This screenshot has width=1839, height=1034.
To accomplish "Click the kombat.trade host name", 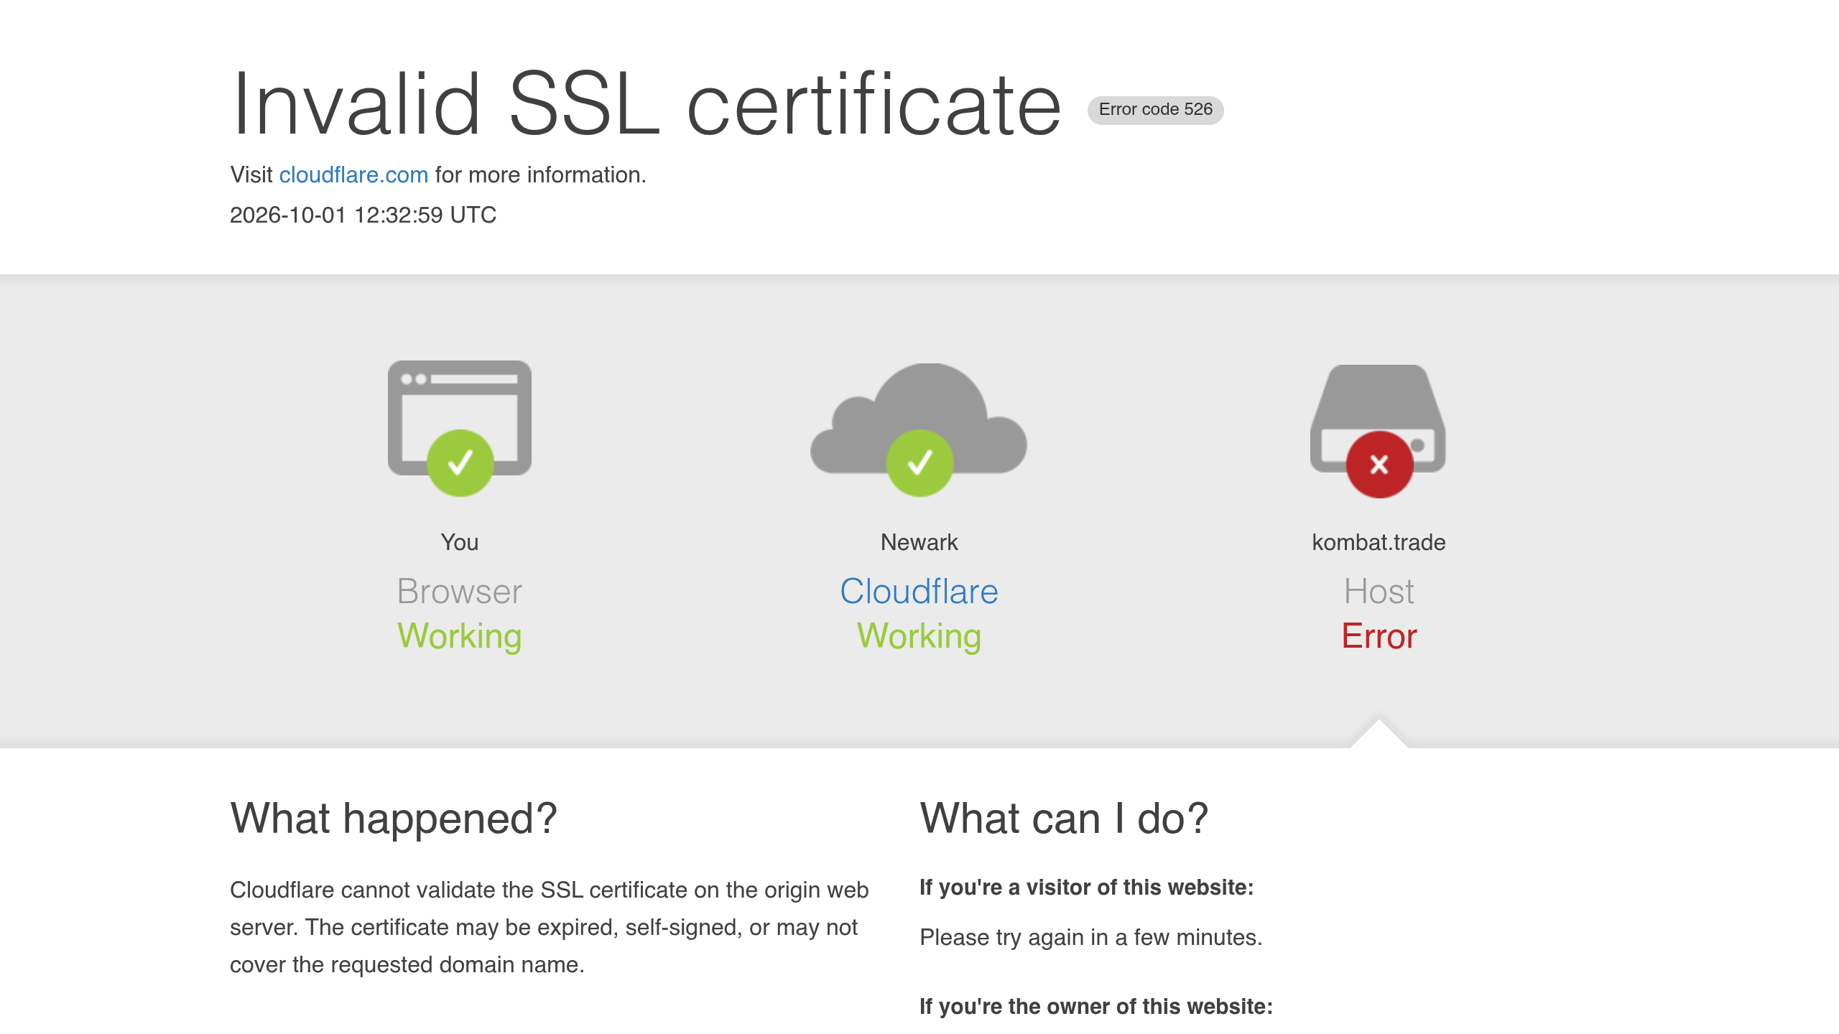I will [1379, 542].
